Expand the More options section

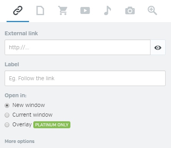click(x=20, y=141)
